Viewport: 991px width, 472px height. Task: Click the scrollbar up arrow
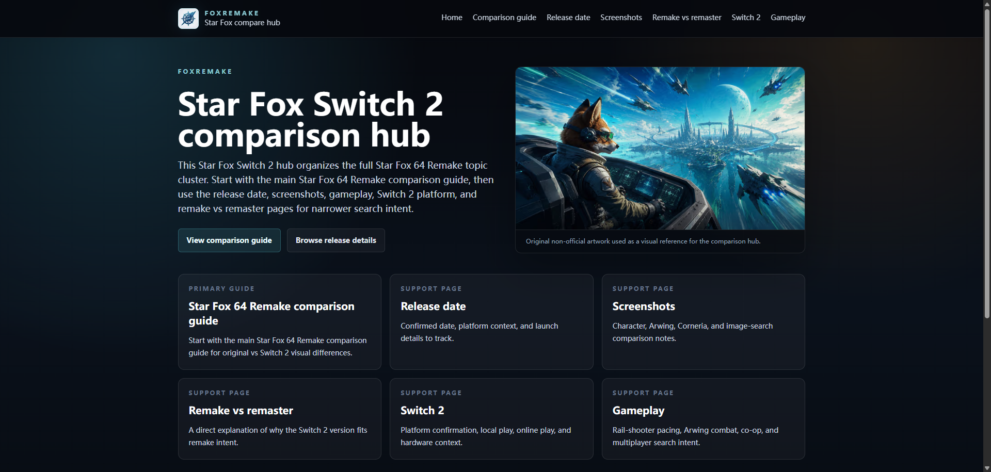987,4
